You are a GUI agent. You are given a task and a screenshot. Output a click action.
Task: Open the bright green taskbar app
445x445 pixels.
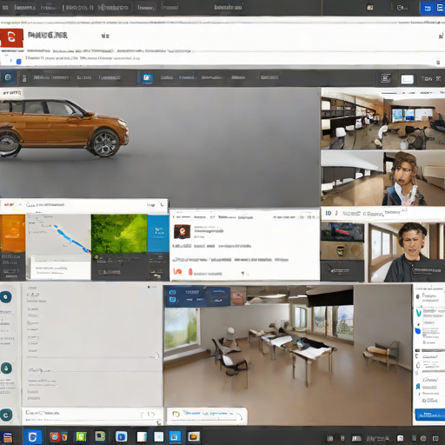[x=81, y=436]
